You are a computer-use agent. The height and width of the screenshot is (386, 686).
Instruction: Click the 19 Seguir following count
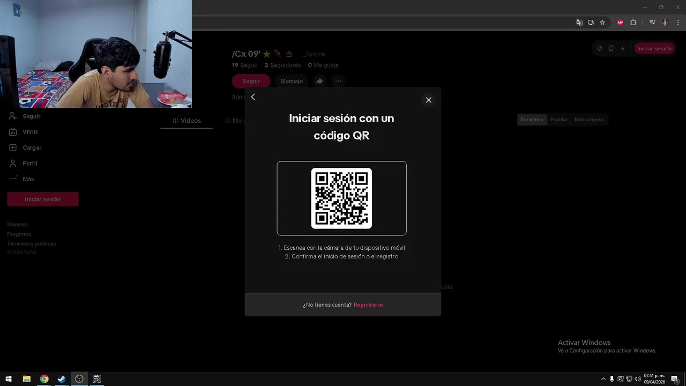[245, 65]
